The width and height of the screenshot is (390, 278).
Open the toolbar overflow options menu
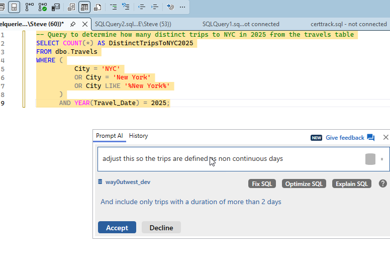[182, 7]
